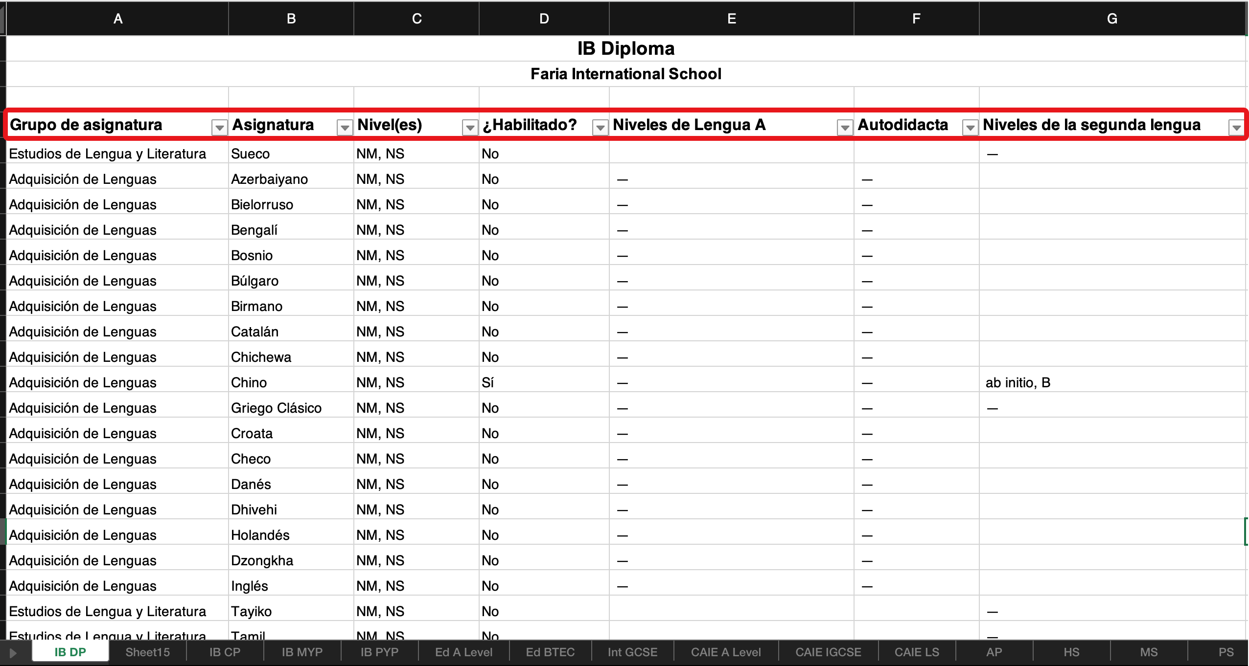The image size is (1249, 666).
Task: Select the Ed BTEC sheet tab
Action: tap(550, 652)
